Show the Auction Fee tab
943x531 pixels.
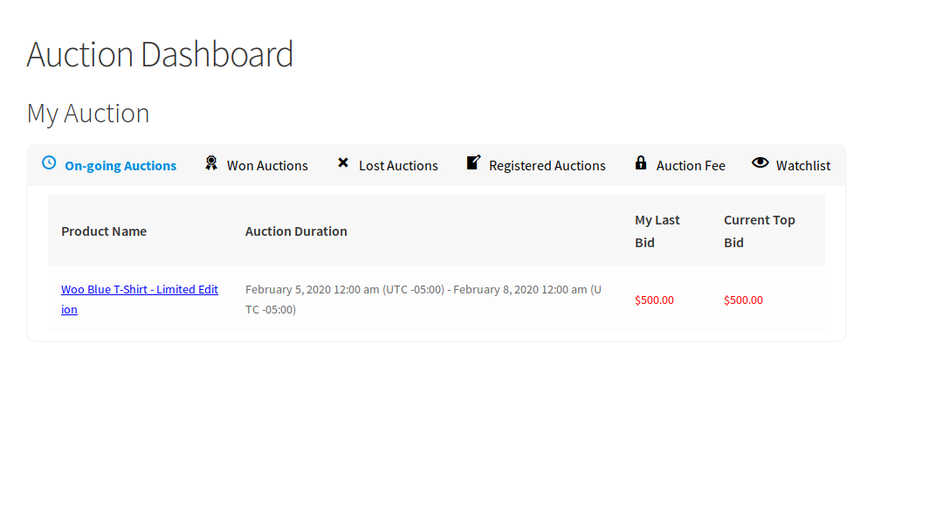pos(691,166)
